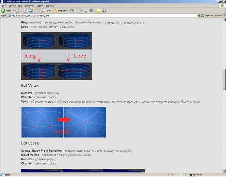226x177 pixels.
Task: Open the Сервис menu
Action: click(x=40, y=6)
